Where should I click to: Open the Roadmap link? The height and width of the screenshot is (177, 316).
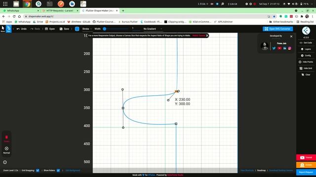click(x=261, y=171)
